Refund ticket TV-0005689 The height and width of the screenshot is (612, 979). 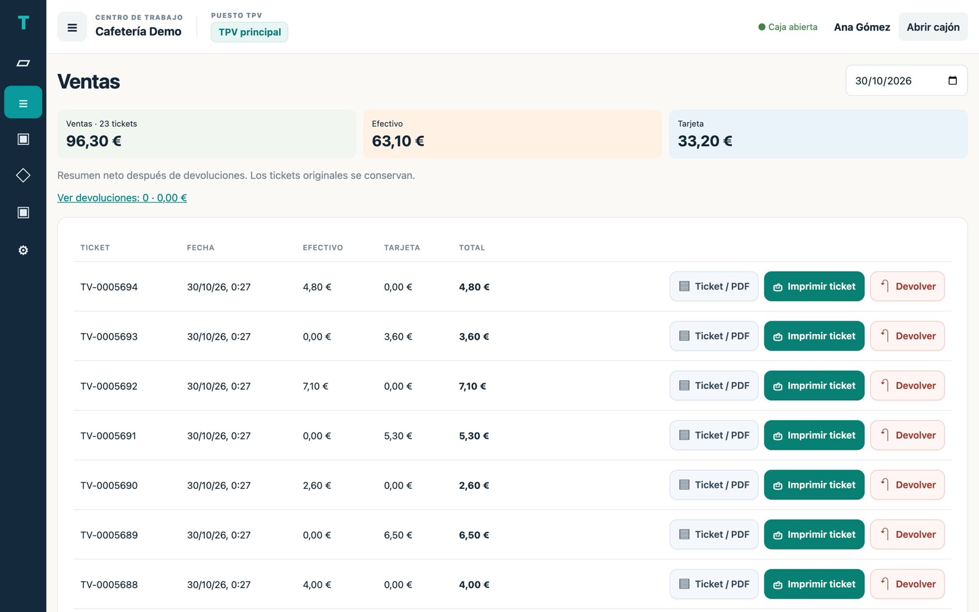(x=907, y=534)
